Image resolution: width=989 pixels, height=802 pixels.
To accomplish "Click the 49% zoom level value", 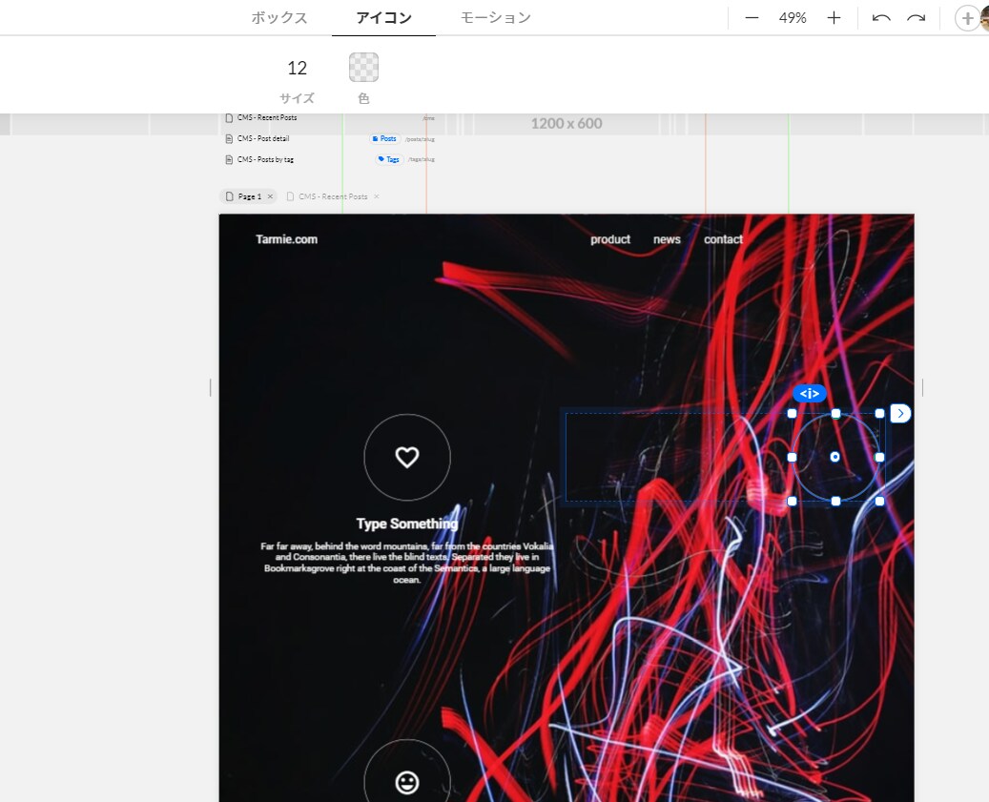I will [793, 18].
